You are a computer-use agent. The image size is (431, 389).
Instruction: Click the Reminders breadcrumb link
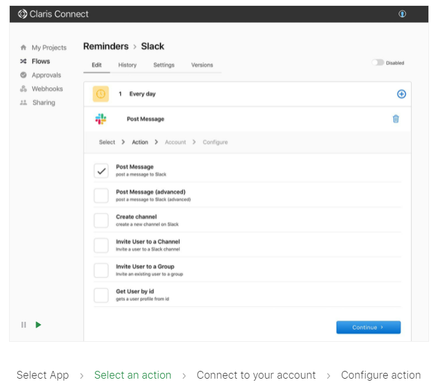point(106,47)
